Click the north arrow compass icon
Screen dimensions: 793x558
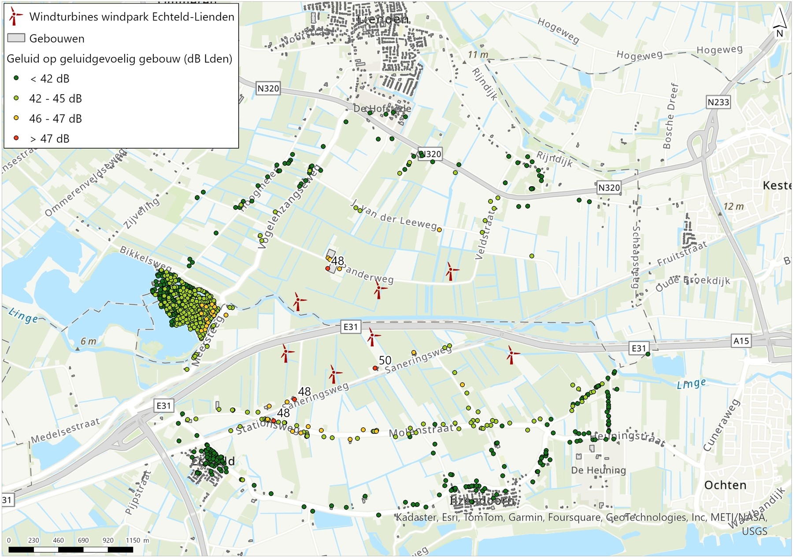tap(779, 24)
